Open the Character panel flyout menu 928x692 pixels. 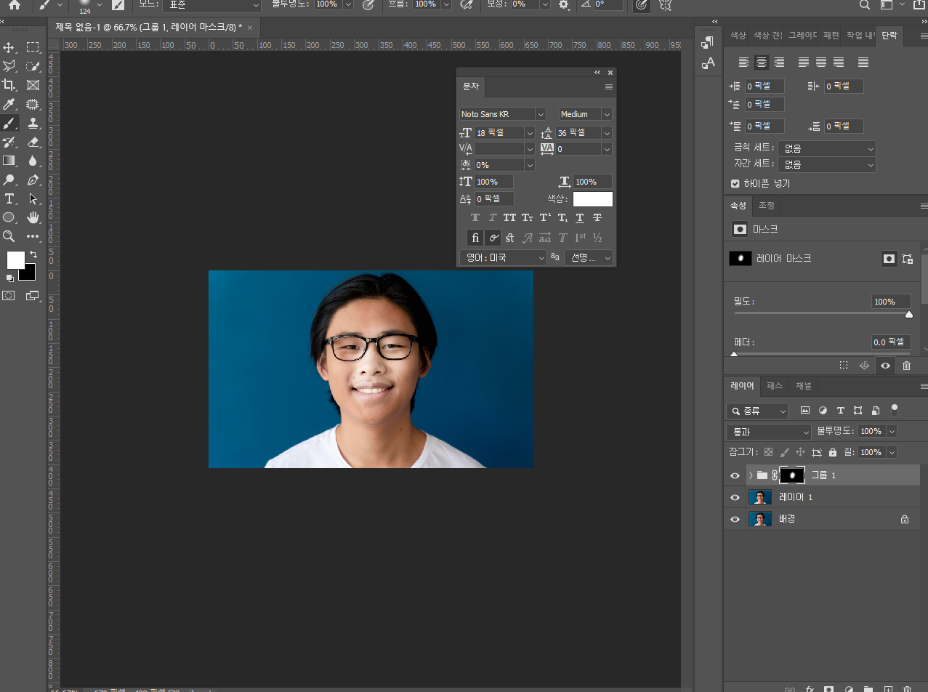(x=609, y=86)
